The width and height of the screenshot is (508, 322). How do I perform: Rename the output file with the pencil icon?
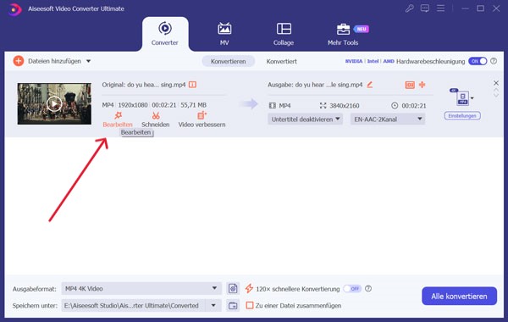point(370,85)
